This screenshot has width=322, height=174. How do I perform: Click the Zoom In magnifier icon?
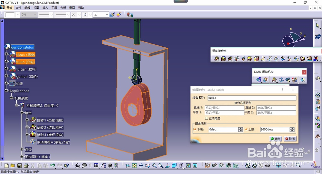pos(154,165)
